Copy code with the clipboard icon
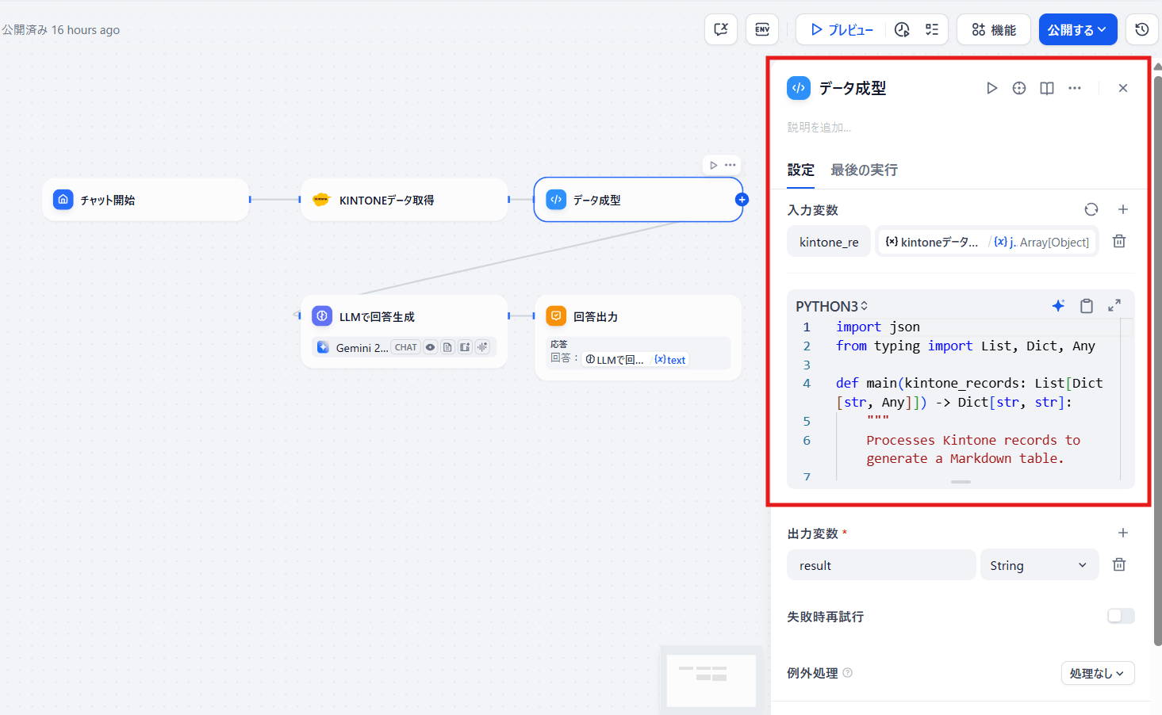1162x715 pixels. pos(1087,306)
